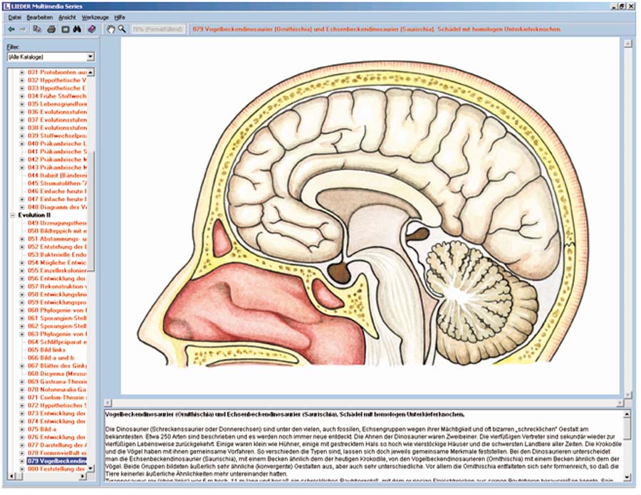Select tree entry 044 Itabirit

[x=57, y=175]
